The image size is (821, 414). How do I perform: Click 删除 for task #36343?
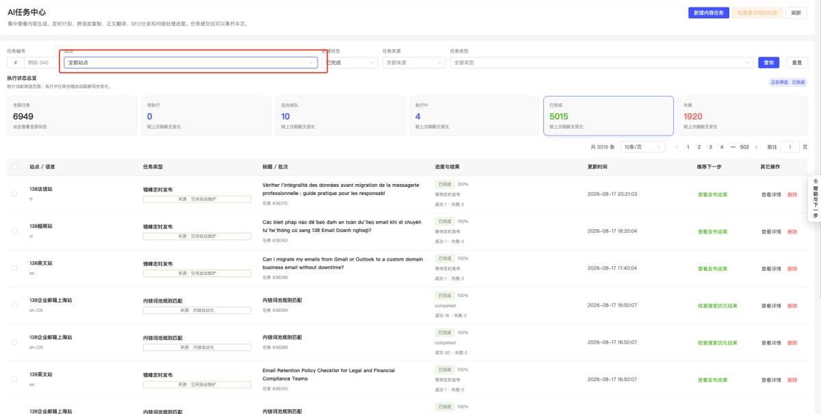792,231
